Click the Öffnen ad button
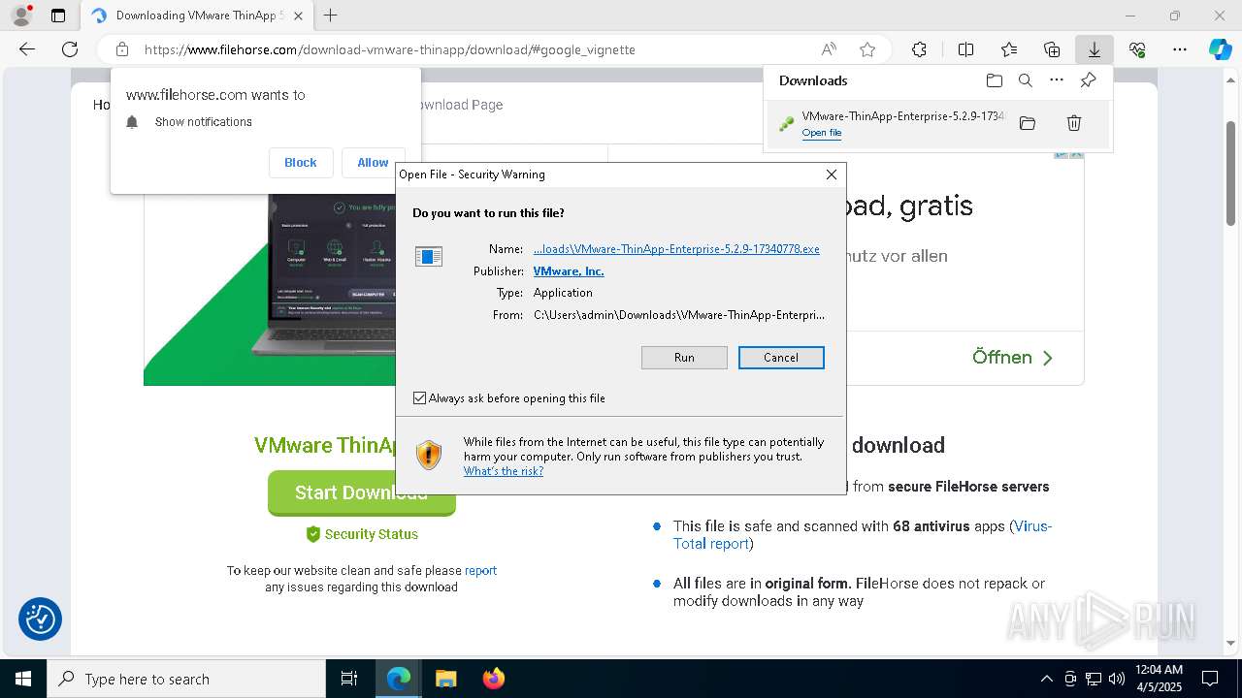Viewport: 1242px width, 698px height. point(1013,358)
